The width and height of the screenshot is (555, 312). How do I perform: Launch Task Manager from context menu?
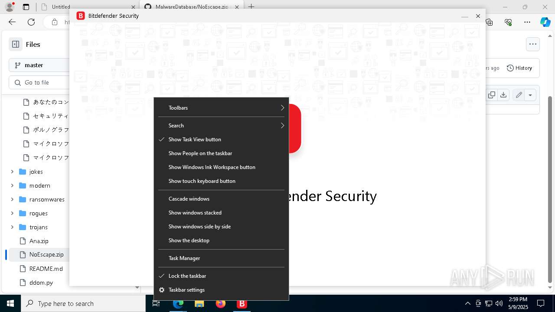[221, 258]
